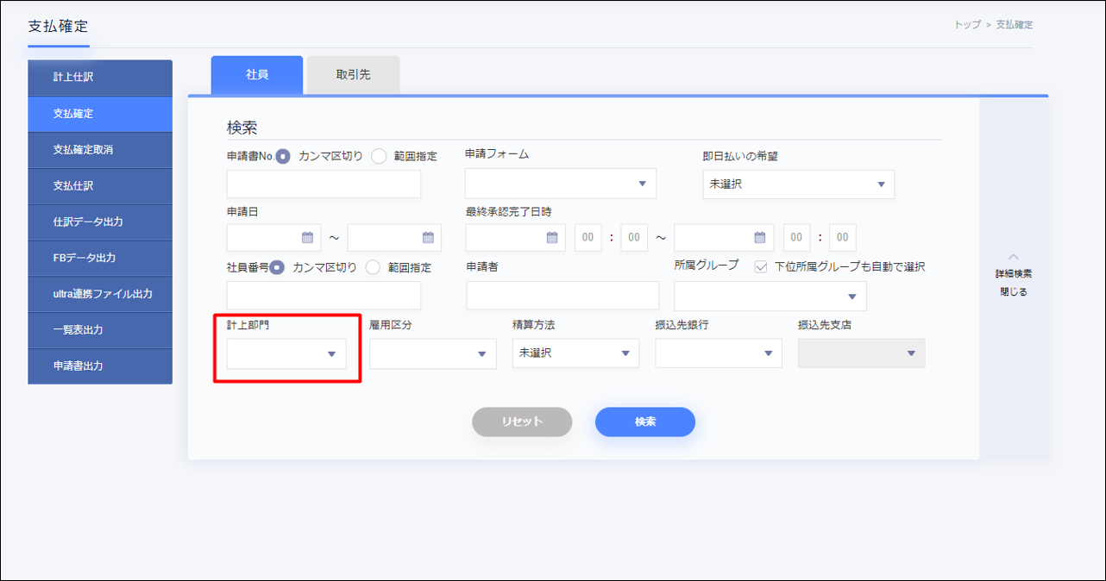Open calendar for 申請日 start date
The width and height of the screenshot is (1106, 581).
[x=308, y=238]
